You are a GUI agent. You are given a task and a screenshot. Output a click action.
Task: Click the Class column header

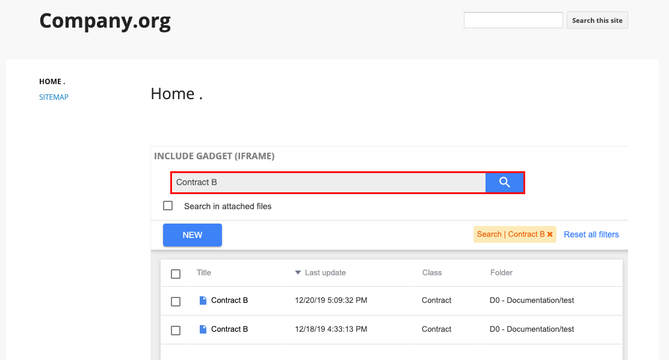[432, 273]
